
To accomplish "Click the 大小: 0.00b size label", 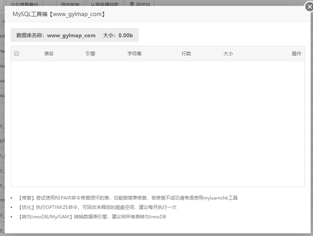I will pyautogui.click(x=118, y=35).
